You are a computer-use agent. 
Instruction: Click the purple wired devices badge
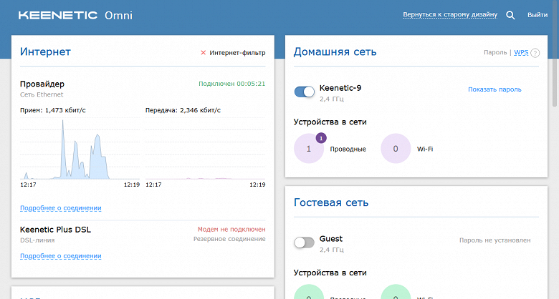321,138
